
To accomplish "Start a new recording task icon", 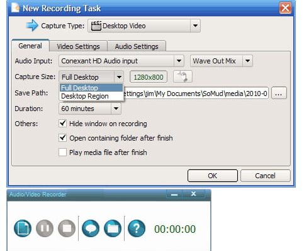I will coord(23,228).
